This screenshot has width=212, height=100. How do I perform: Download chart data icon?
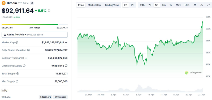[x=201, y=5]
